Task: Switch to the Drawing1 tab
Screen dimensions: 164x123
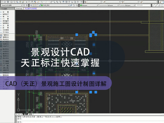Action: pyautogui.click(x=19, y=8)
